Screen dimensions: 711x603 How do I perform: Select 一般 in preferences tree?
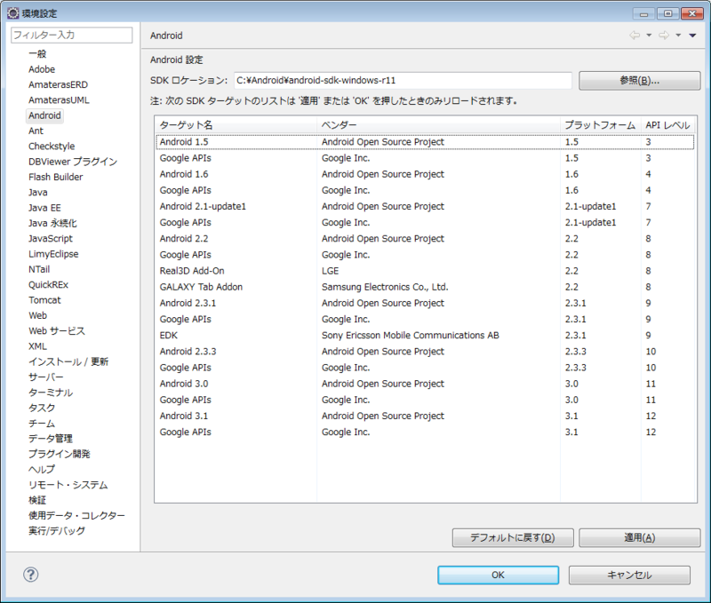(x=37, y=54)
